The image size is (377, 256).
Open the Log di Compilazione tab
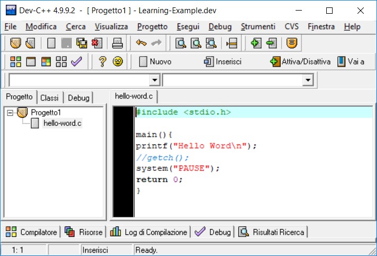pyautogui.click(x=149, y=232)
